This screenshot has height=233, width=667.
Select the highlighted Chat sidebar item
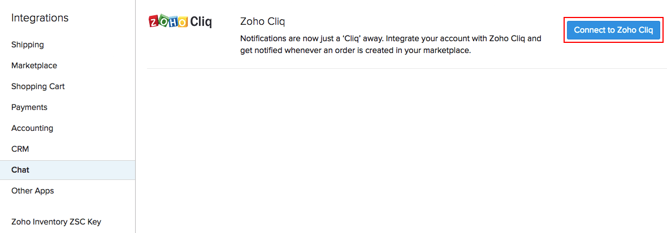tap(20, 170)
